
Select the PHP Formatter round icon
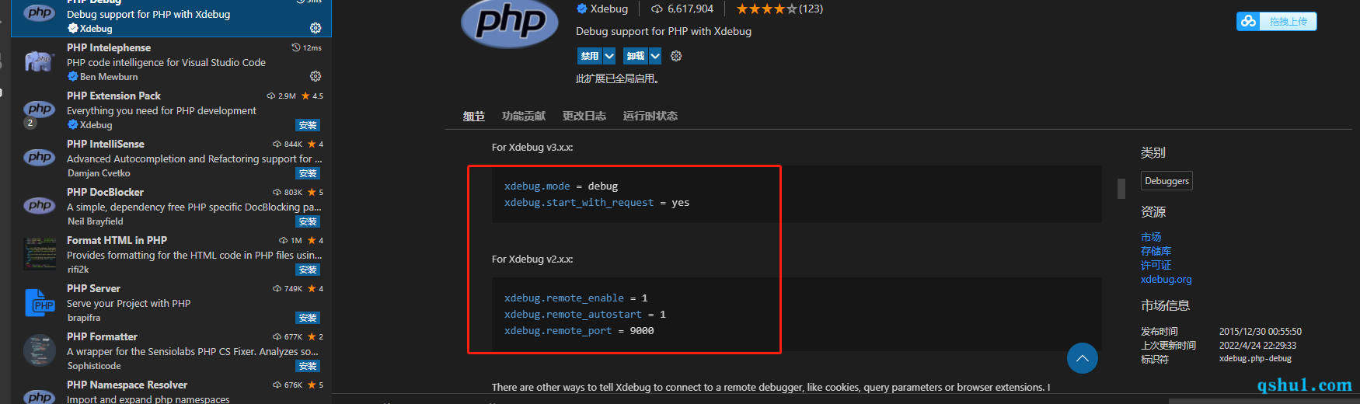40,350
